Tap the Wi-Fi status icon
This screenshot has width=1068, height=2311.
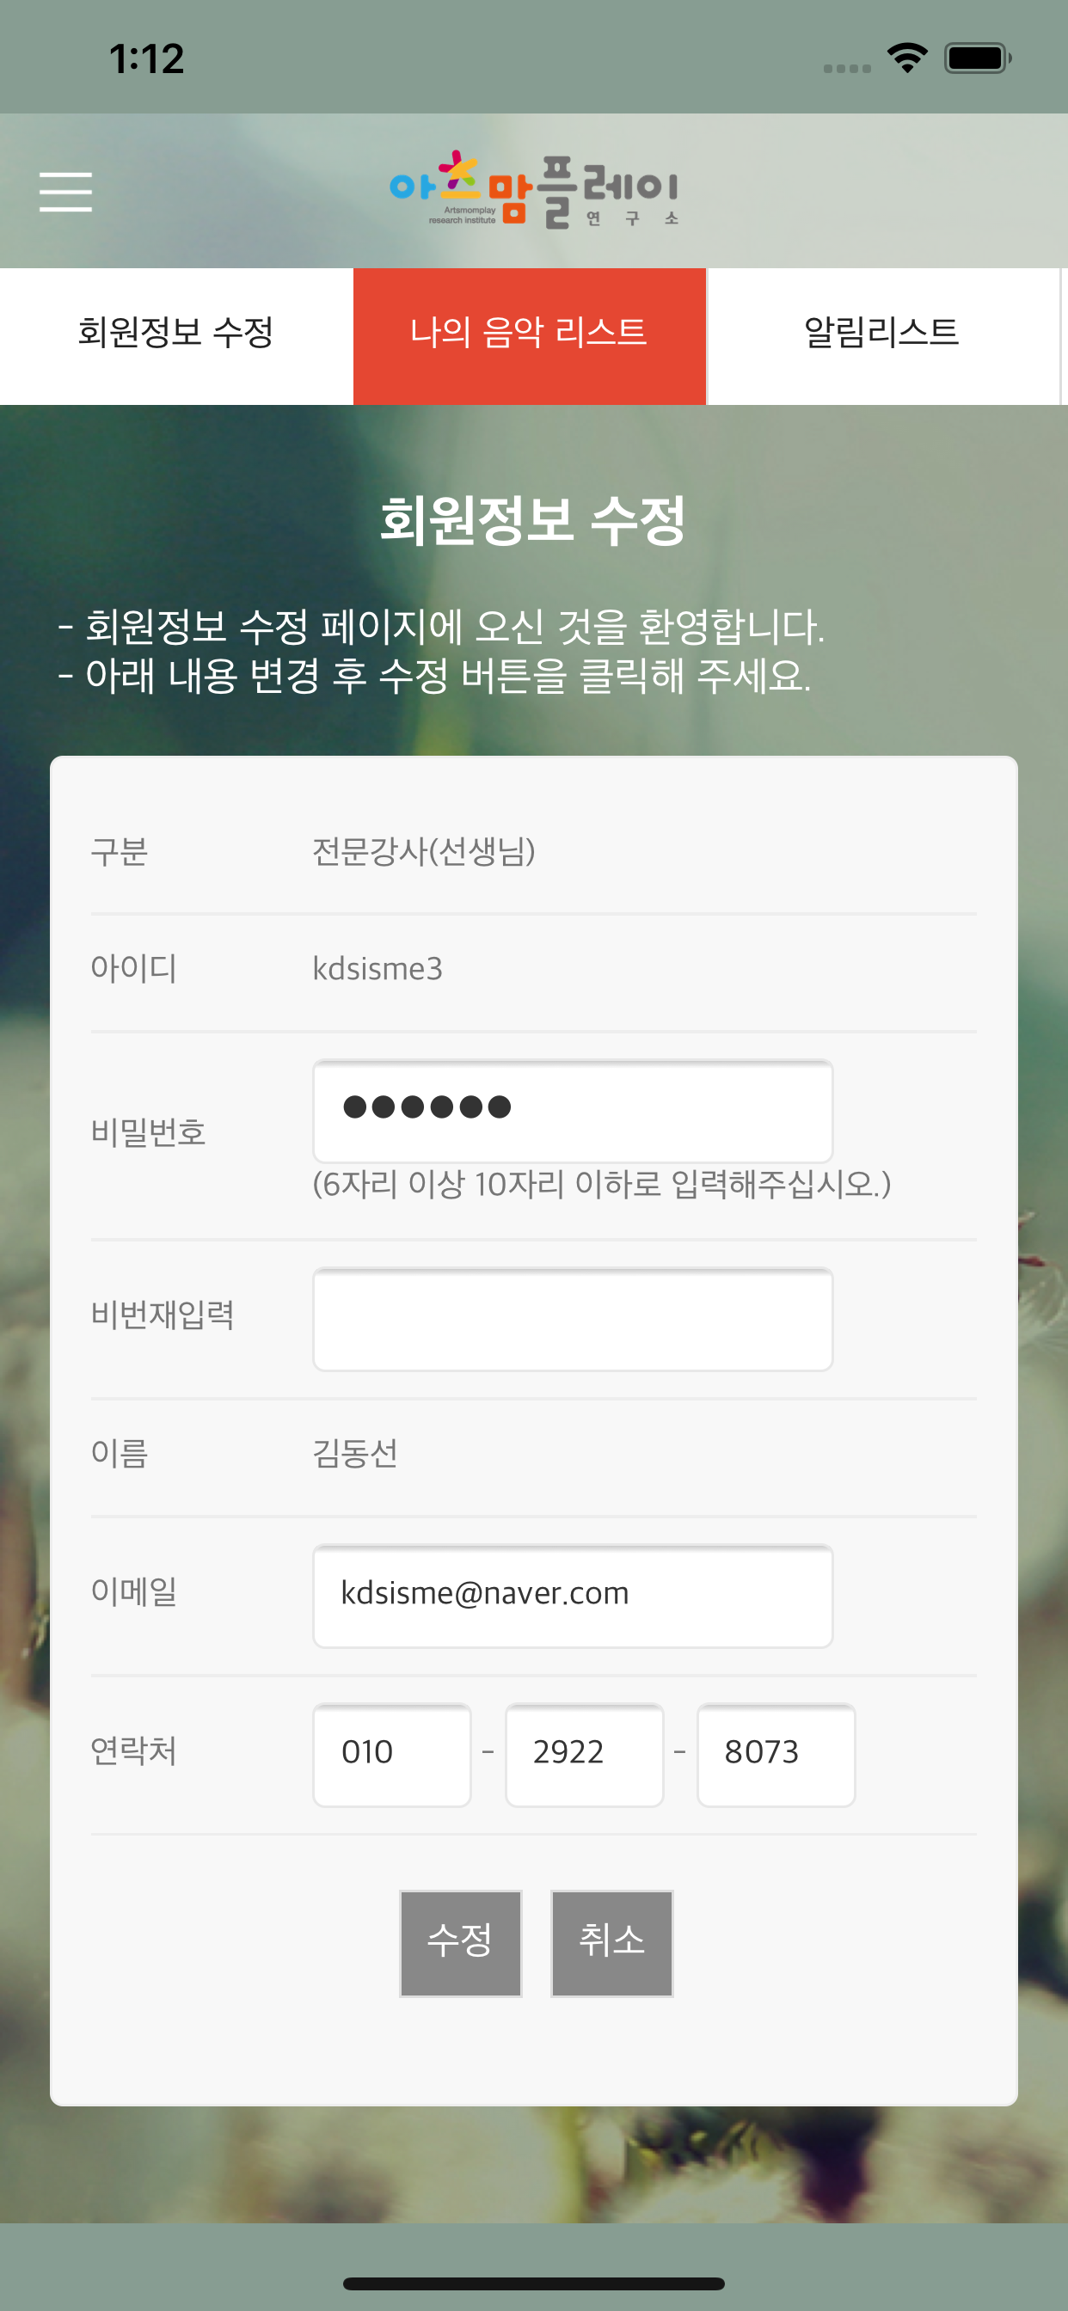906,58
